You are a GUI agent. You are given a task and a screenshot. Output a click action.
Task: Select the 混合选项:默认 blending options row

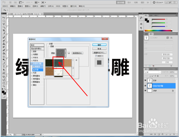(37, 49)
